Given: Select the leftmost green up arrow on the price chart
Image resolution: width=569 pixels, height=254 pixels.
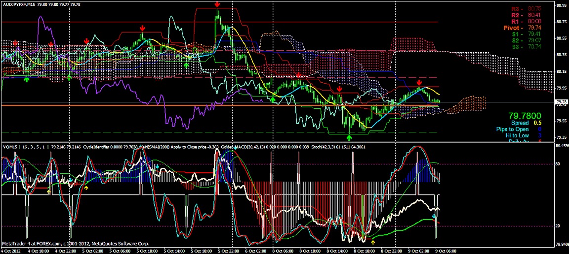Looking at the screenshot, I should pyautogui.click(x=27, y=79).
